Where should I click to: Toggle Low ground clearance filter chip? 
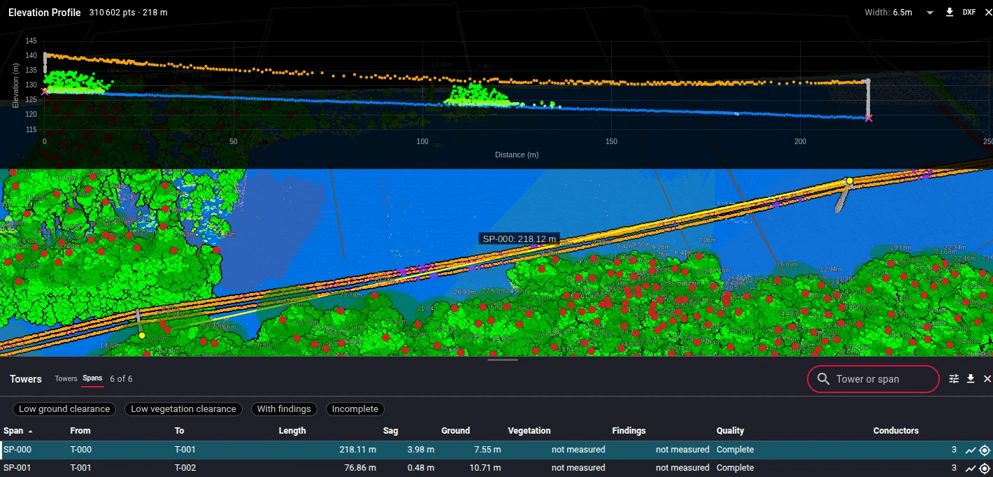pyautogui.click(x=64, y=409)
